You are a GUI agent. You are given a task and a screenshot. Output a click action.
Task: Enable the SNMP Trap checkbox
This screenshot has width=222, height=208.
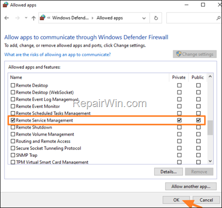(13, 155)
